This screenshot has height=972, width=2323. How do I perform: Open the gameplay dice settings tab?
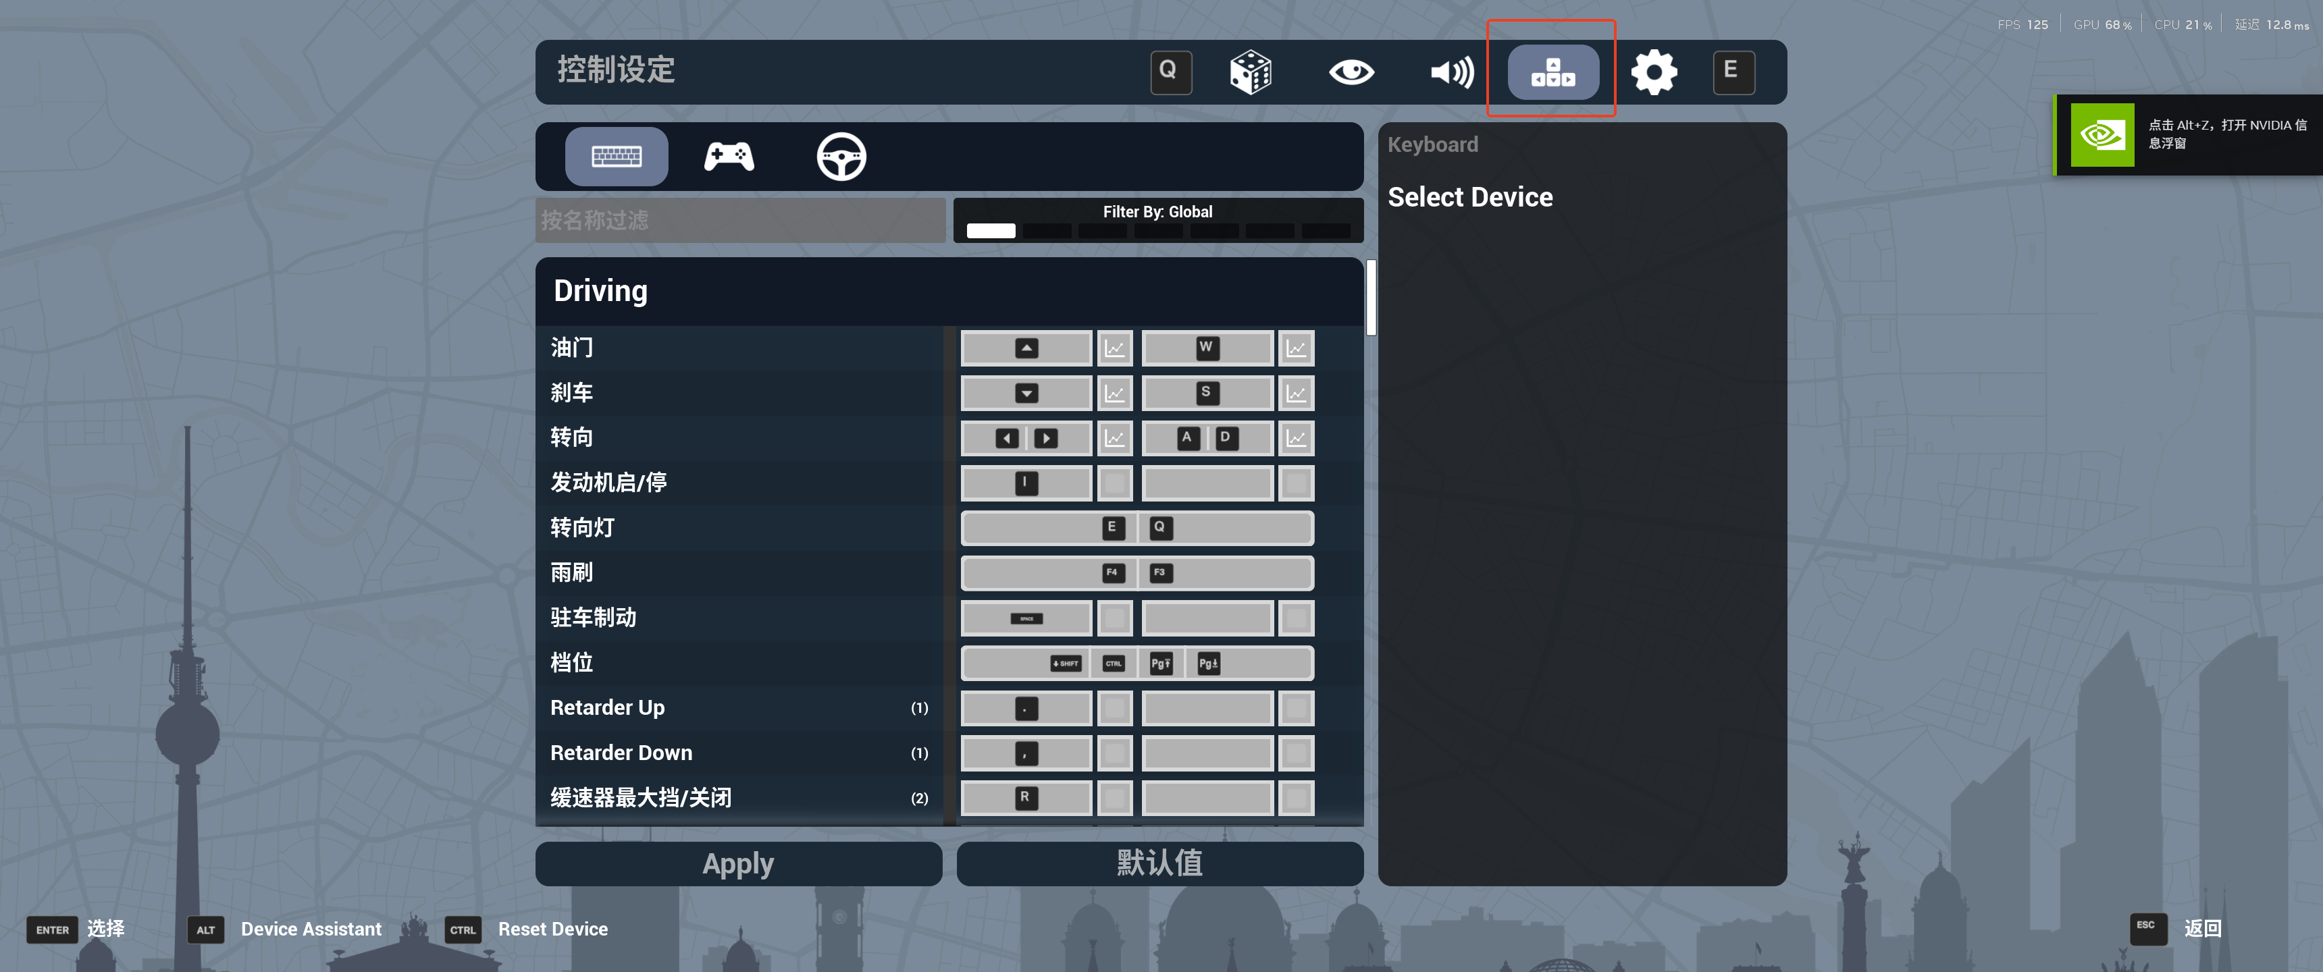[x=1251, y=72]
